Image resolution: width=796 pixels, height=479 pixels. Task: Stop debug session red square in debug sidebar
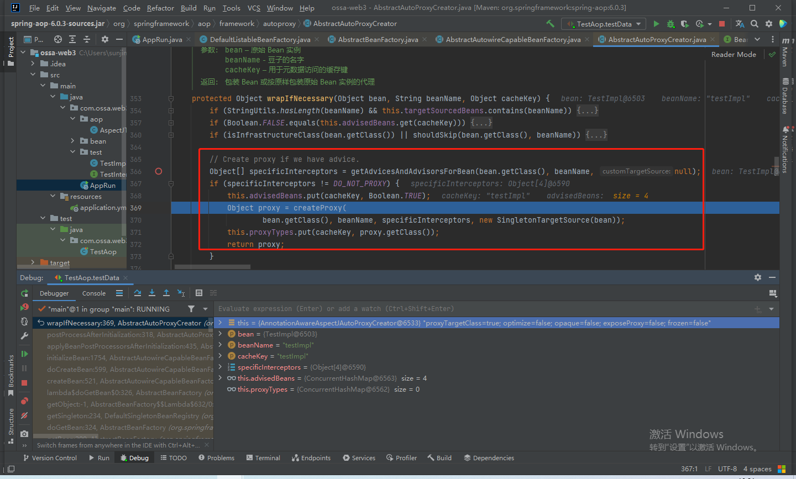tap(24, 382)
